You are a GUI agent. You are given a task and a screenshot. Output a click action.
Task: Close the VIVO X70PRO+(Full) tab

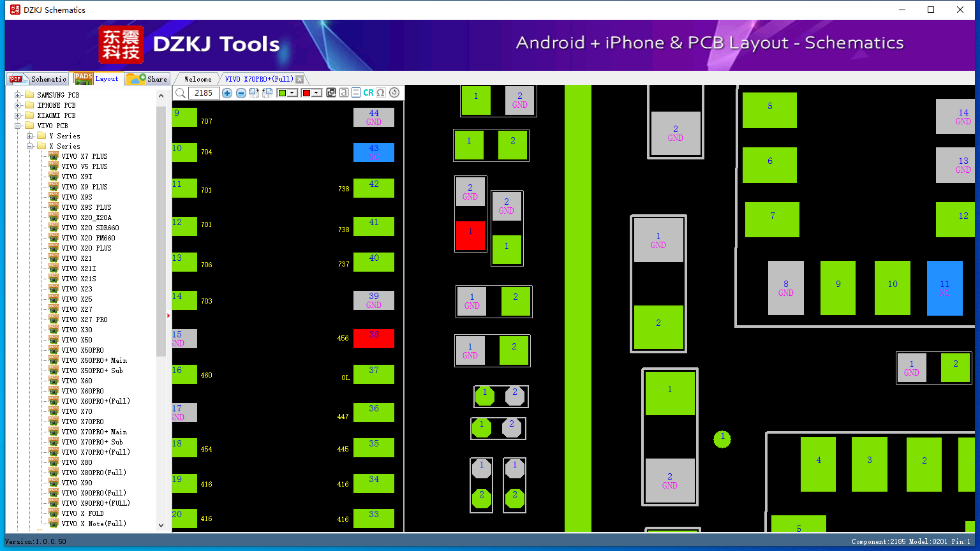(300, 79)
